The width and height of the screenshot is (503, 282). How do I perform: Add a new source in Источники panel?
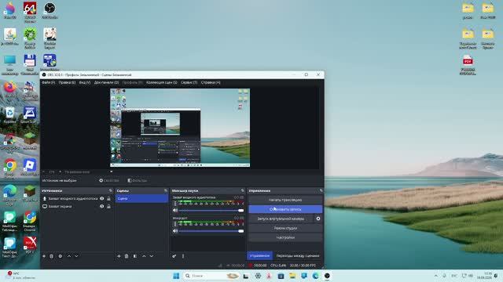pos(44,256)
